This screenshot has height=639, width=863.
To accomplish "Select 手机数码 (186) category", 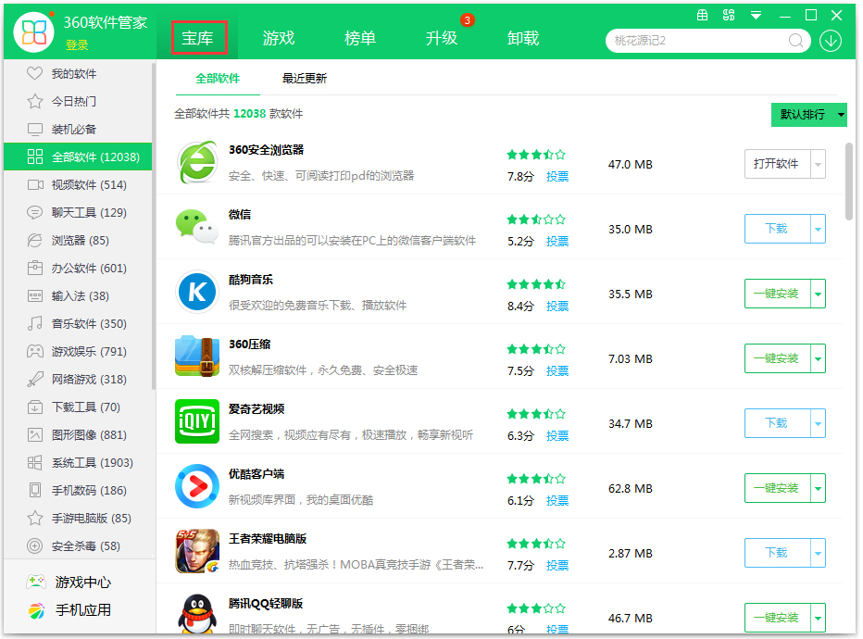I will (78, 491).
